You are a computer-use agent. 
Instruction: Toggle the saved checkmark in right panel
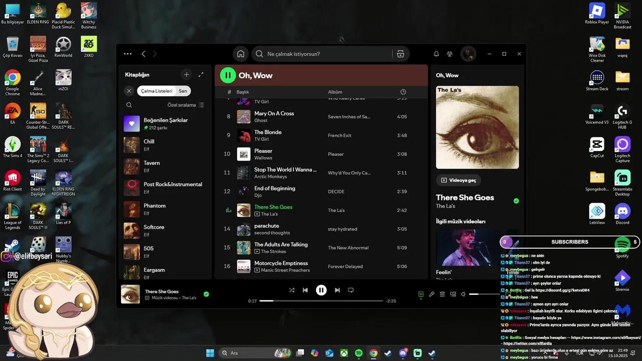[516, 201]
